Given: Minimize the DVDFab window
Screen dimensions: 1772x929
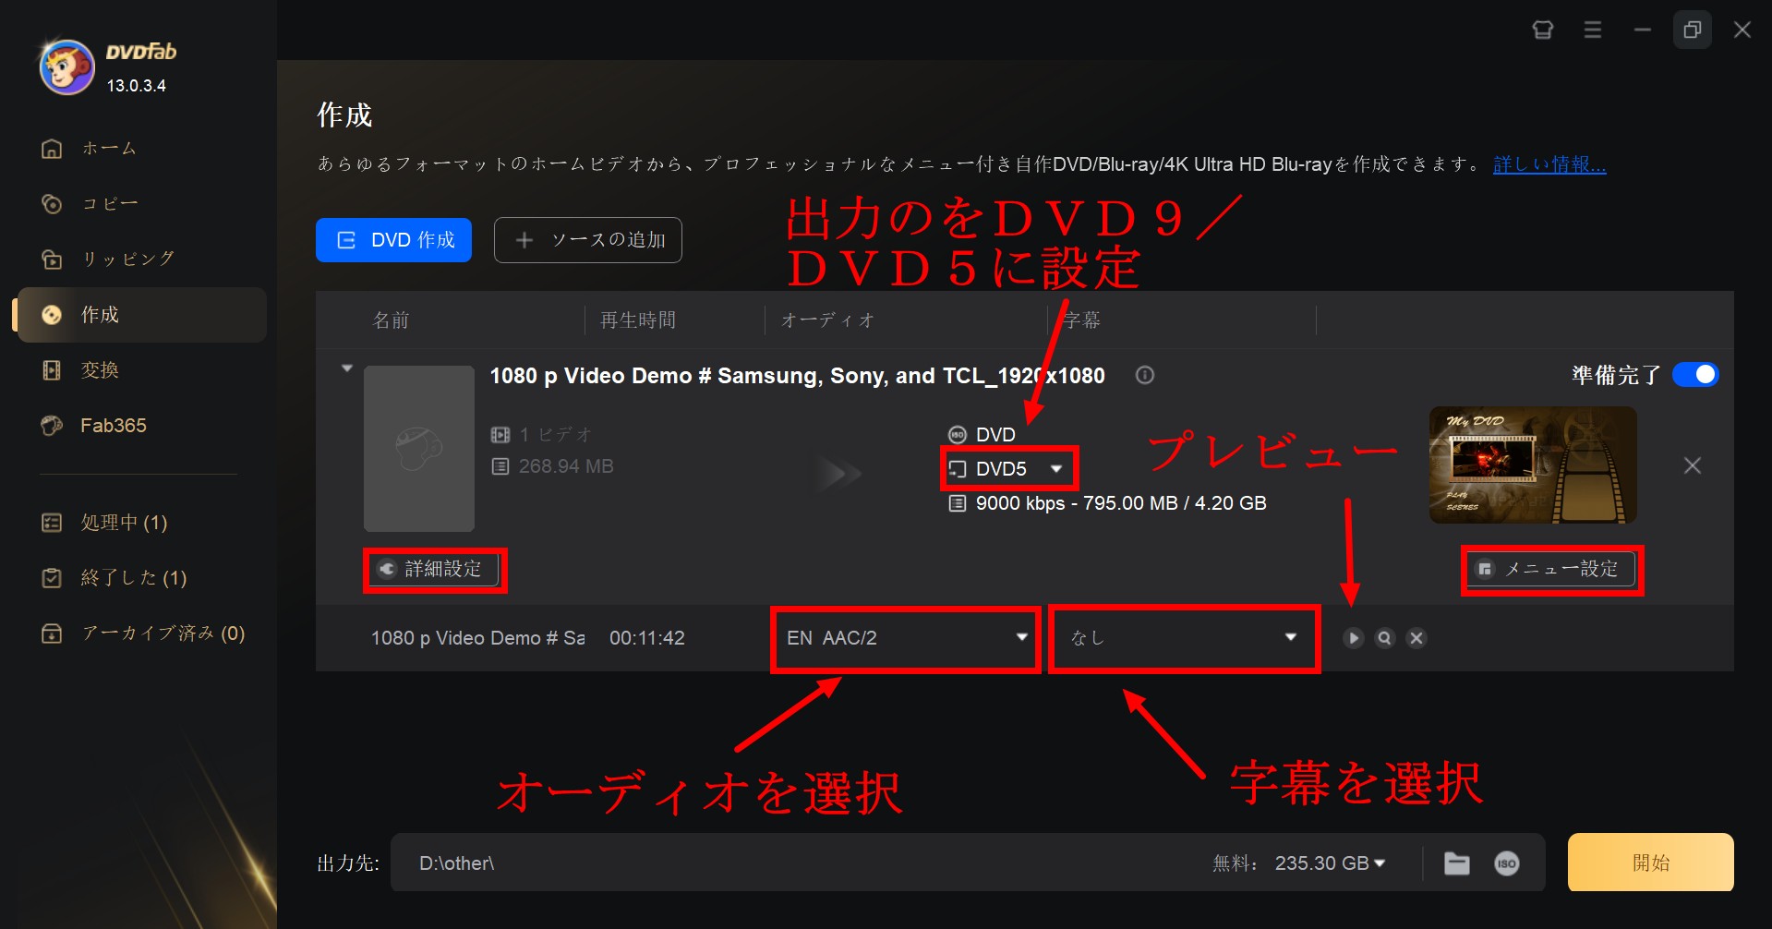Looking at the screenshot, I should 1643,30.
